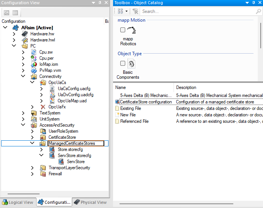
Task: Click the ManagedCertificateStores name edit box
Action: (76, 143)
